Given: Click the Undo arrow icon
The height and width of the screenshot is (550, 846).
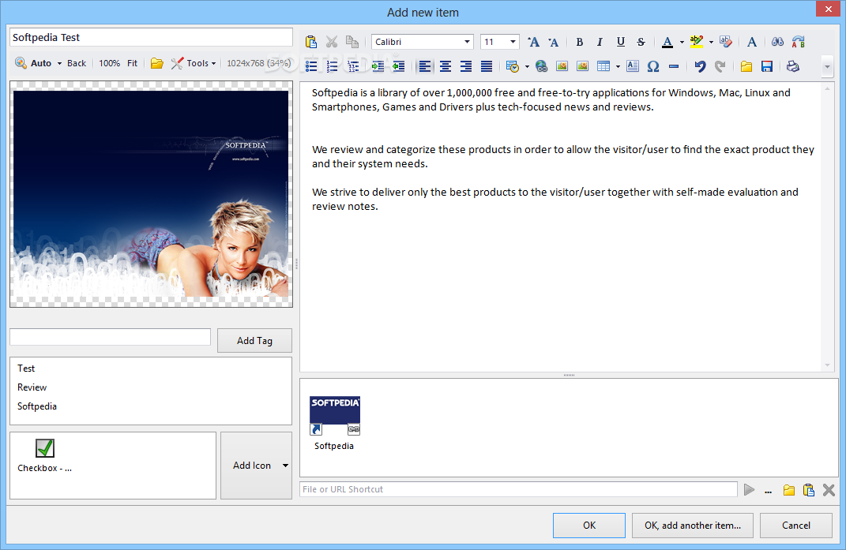Looking at the screenshot, I should [700, 65].
